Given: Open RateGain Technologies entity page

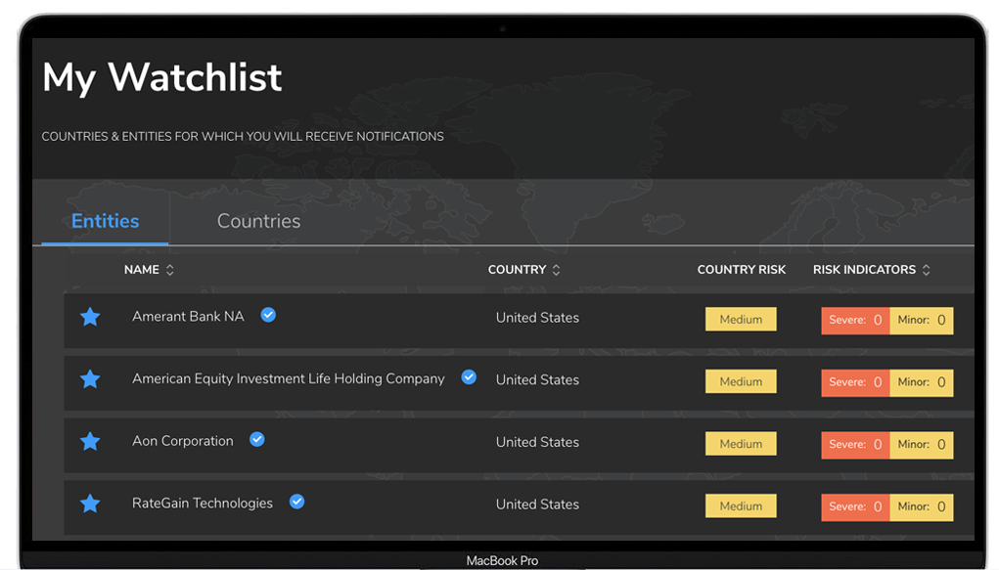Looking at the screenshot, I should click(x=203, y=504).
